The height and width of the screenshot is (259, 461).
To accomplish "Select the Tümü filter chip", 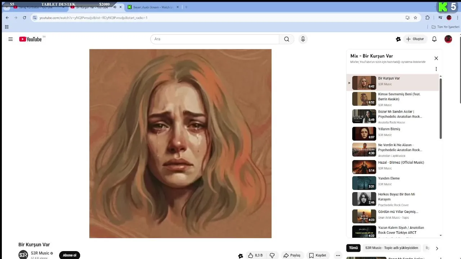I will tap(353, 248).
